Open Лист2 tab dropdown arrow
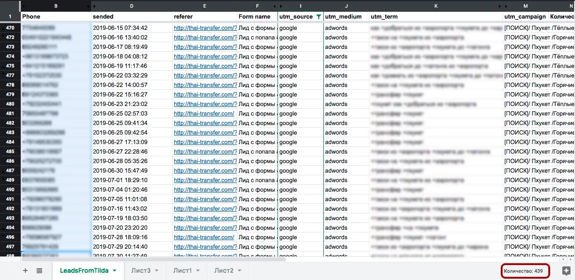Image resolution: width=575 pixels, height=280 pixels. pyautogui.click(x=240, y=270)
